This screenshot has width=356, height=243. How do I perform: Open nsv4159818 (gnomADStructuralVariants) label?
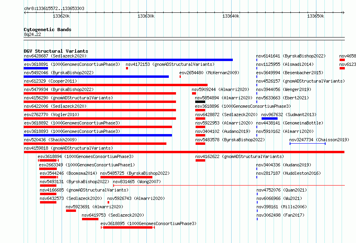point(68,148)
